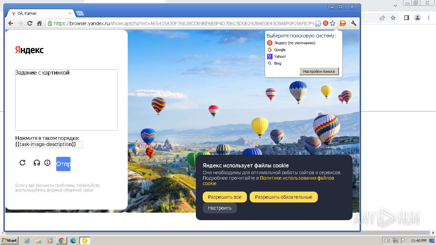Click the red Yandex icon in address bar
Viewport: 436px width, 245px height.
[x=326, y=23]
